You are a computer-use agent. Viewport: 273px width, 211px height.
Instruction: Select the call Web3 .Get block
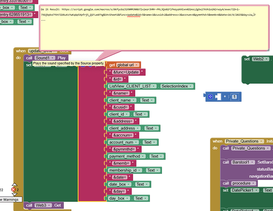pyautogui.click(x=44, y=205)
